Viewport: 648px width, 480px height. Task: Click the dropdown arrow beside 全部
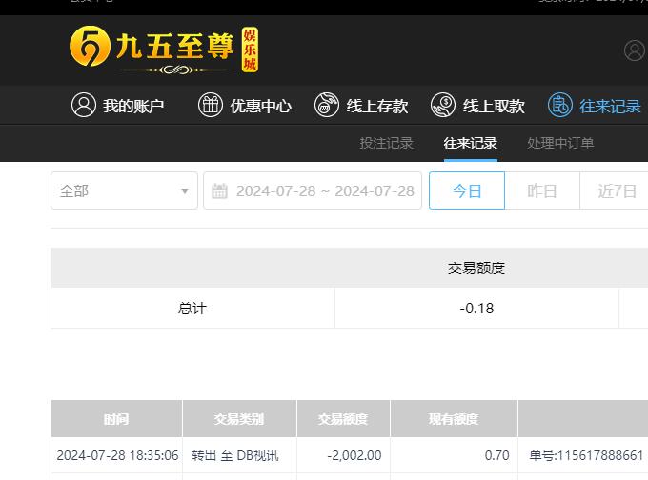185,191
